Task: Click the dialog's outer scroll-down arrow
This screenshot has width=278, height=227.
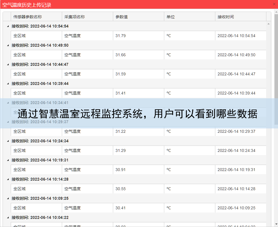Action: click(x=276, y=224)
